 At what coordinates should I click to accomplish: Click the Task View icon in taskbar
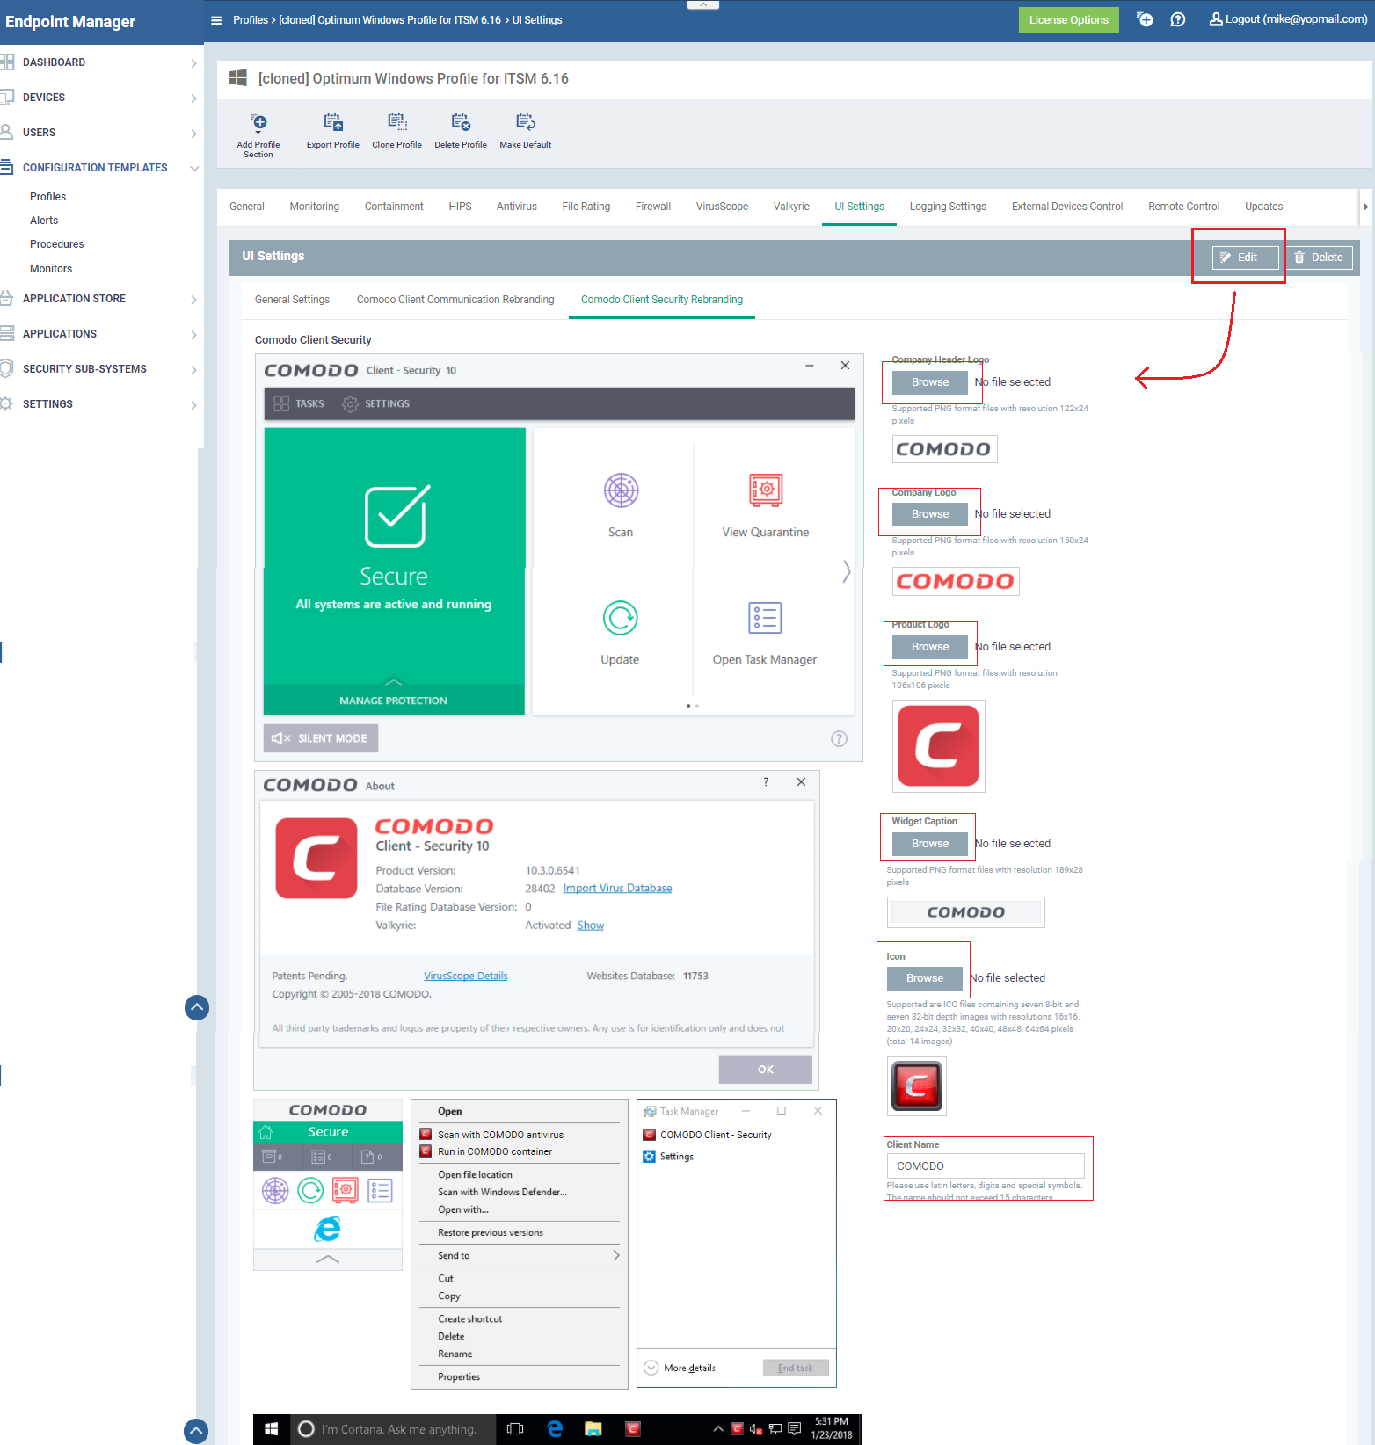coord(515,1429)
